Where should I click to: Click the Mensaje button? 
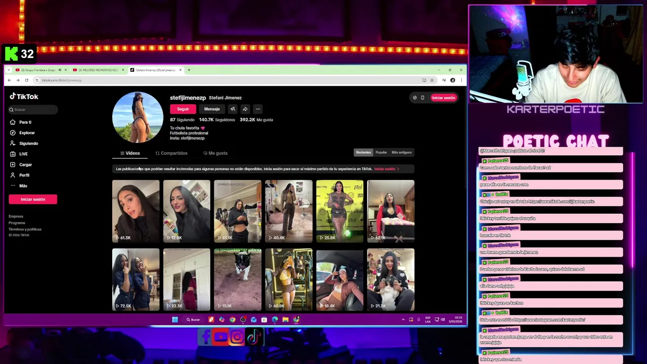212,109
